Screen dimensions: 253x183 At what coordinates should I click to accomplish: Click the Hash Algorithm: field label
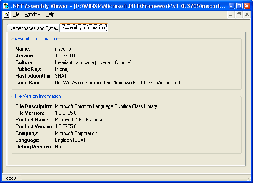point(33,76)
